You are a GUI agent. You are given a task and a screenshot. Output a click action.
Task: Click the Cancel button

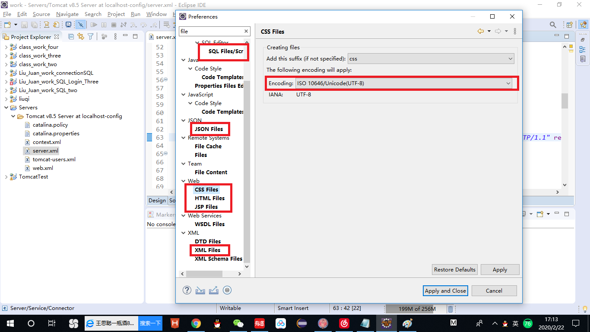pos(494,291)
